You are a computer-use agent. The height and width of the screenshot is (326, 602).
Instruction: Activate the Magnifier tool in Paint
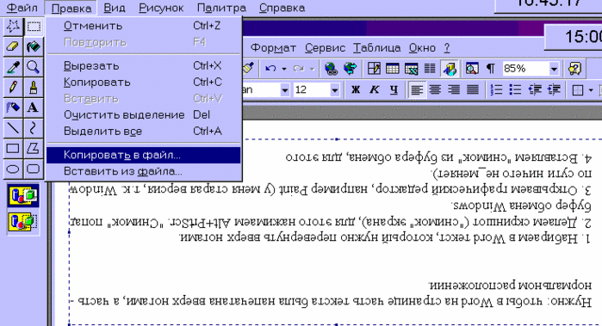[34, 67]
